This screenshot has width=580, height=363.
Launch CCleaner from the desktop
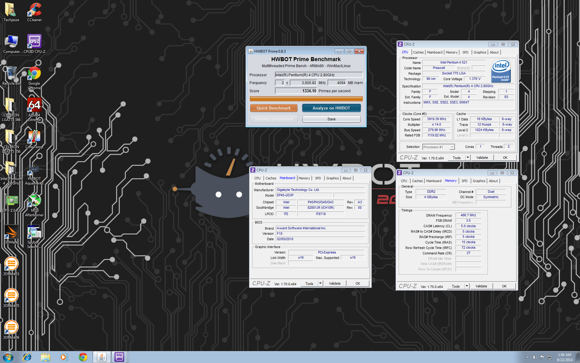[x=34, y=12]
